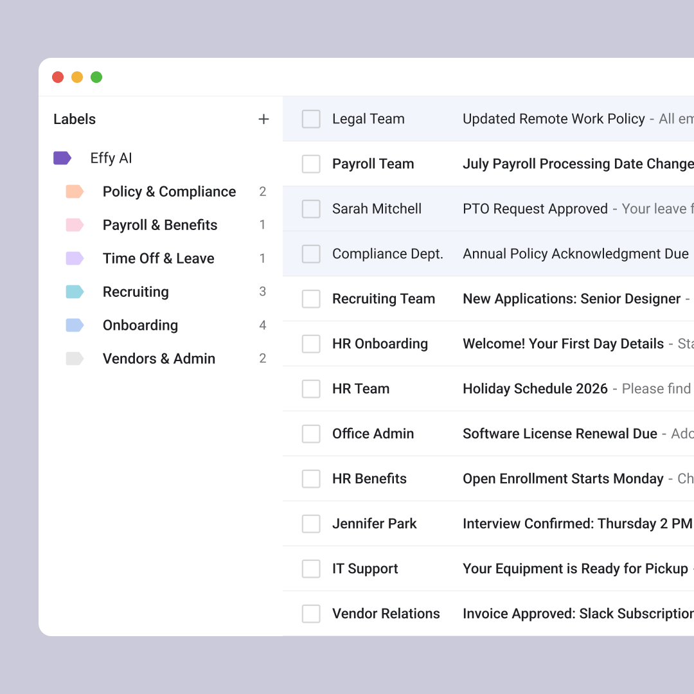
Task: Click the gray Vendors & Admin tag icon
Action: click(75, 359)
